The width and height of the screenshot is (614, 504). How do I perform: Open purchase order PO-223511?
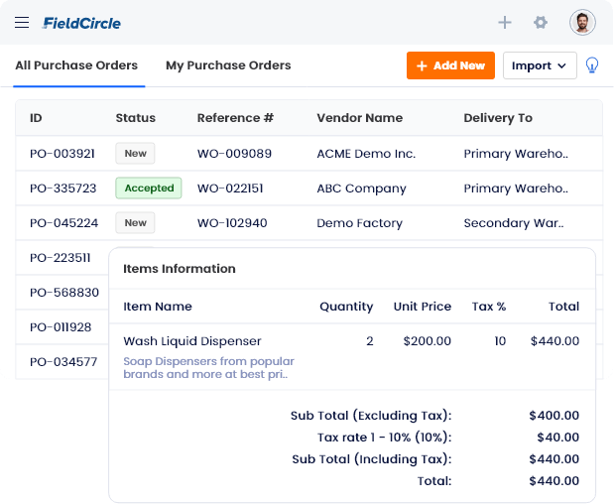click(60, 258)
